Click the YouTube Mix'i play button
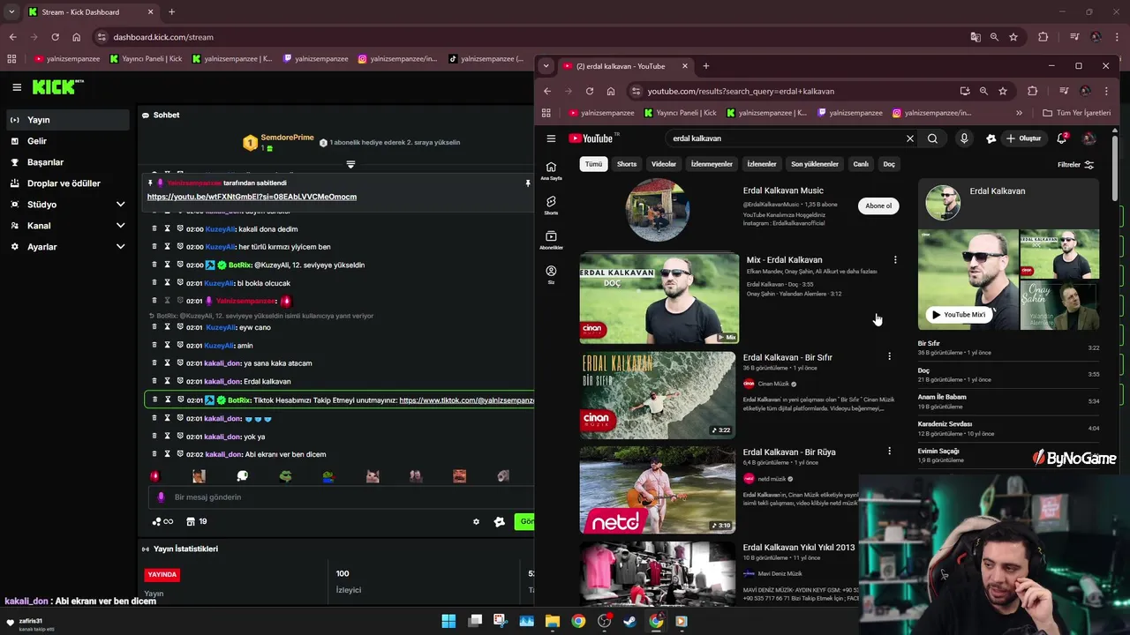This screenshot has height=635, width=1130. click(959, 315)
